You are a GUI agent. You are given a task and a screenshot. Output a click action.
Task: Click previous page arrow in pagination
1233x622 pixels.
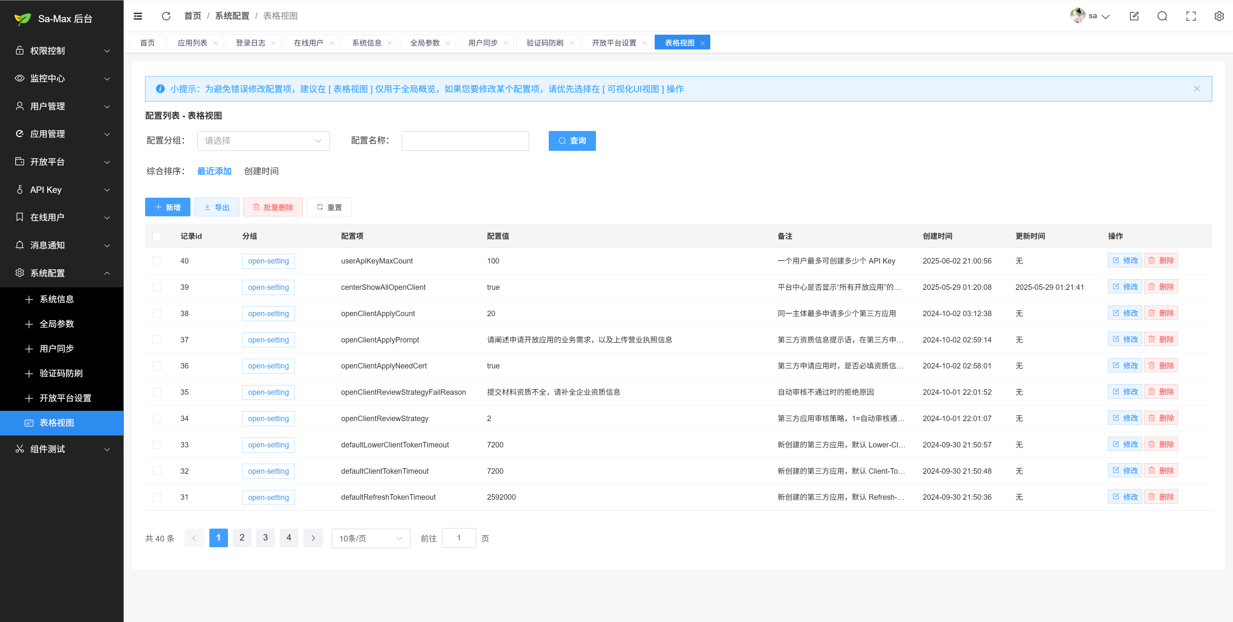pos(194,538)
